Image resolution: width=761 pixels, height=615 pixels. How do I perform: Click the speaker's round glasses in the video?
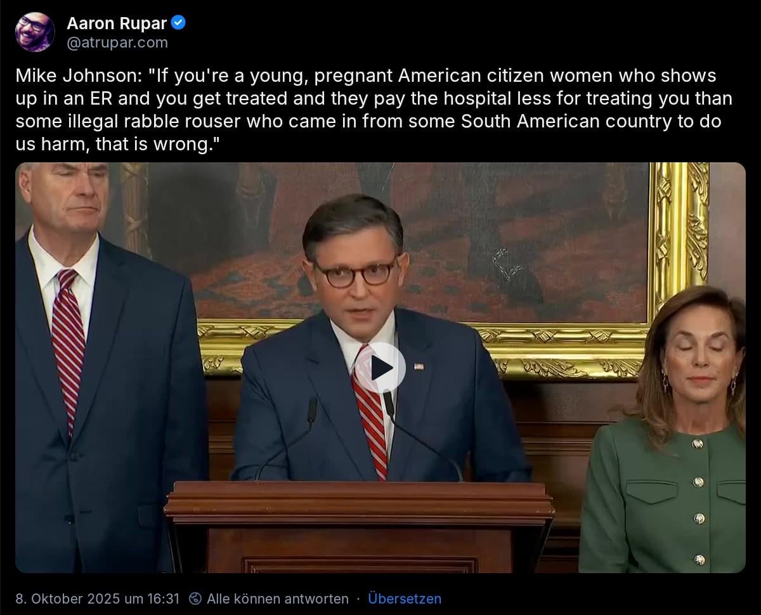(x=354, y=274)
